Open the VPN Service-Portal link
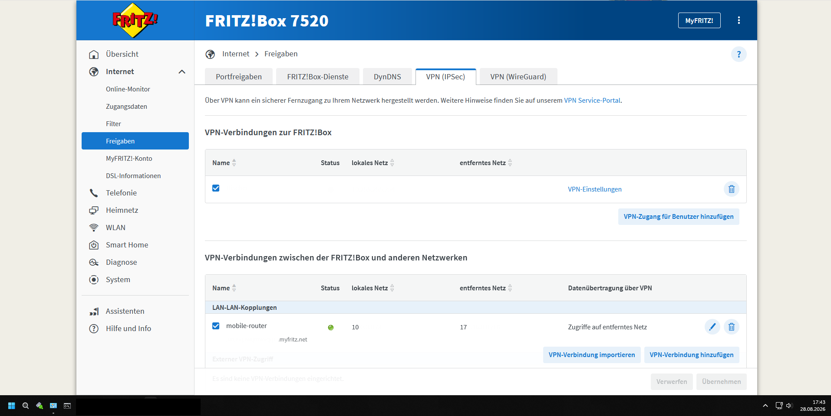This screenshot has height=416, width=831. pos(592,100)
